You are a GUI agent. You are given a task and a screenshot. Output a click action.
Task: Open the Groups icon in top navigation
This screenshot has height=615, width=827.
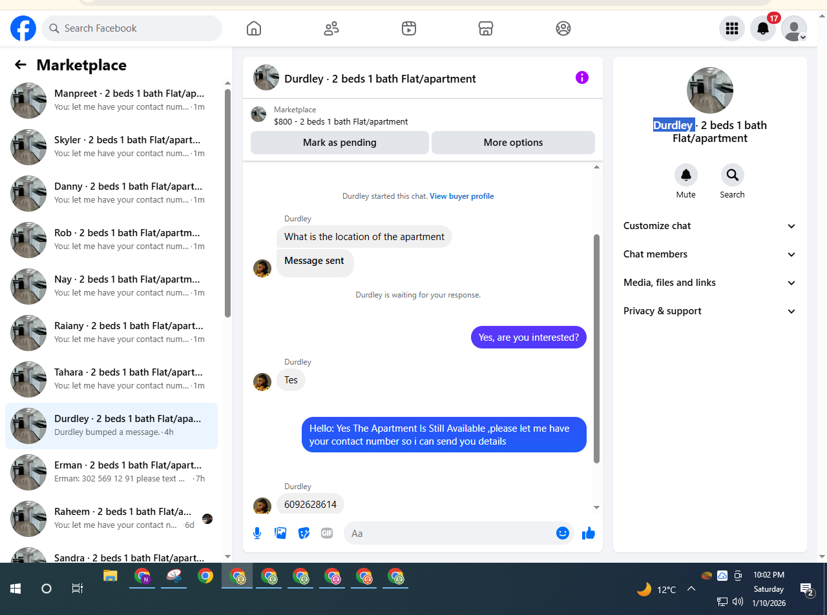tap(563, 28)
